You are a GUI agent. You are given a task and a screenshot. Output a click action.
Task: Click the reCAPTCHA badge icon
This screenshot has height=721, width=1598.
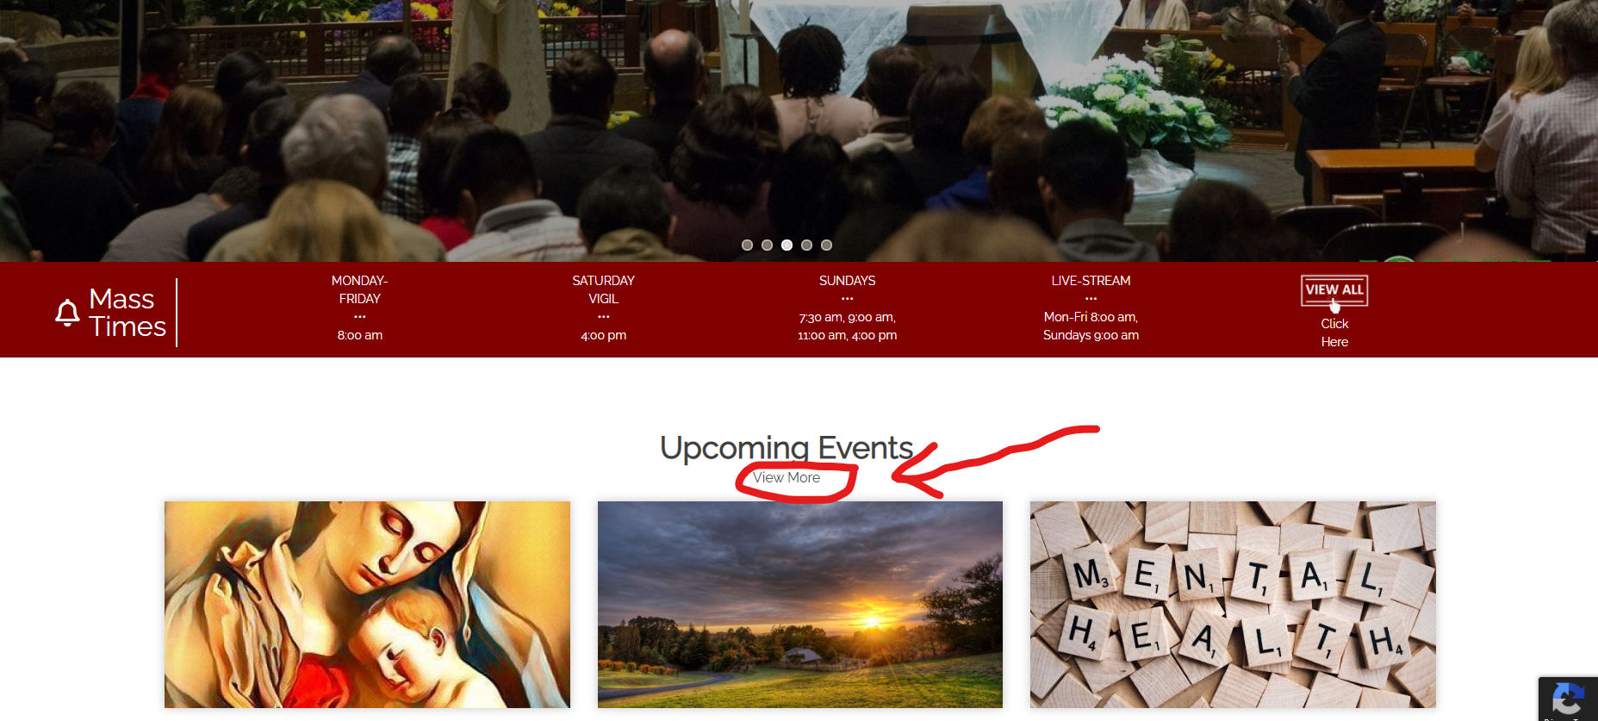(1568, 699)
